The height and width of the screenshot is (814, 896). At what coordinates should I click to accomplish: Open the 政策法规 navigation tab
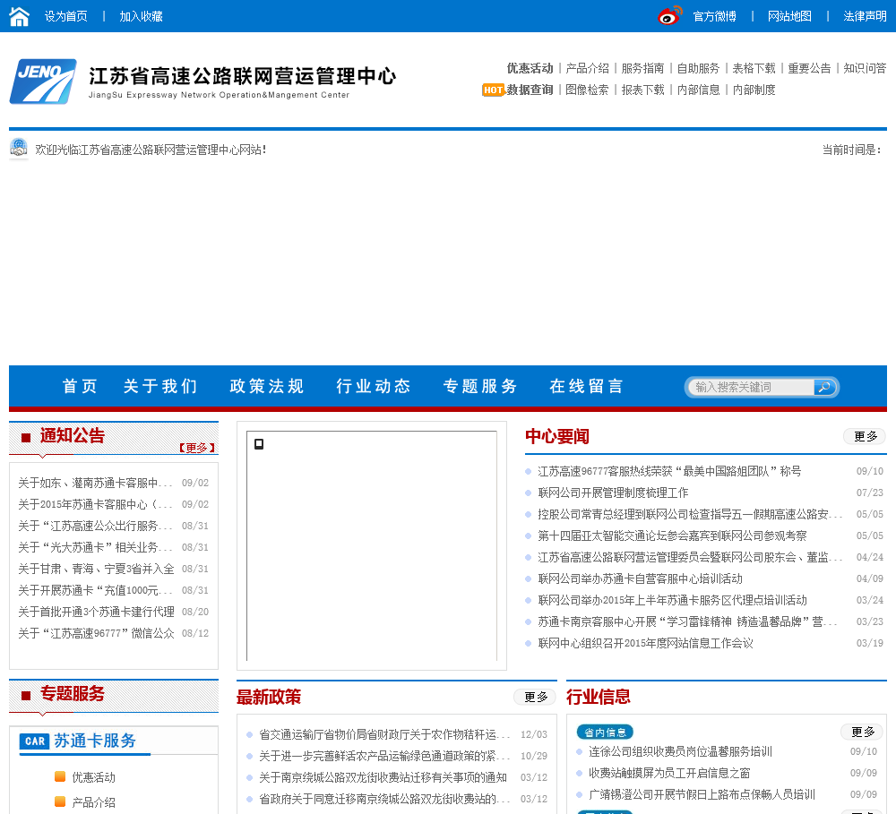click(267, 386)
